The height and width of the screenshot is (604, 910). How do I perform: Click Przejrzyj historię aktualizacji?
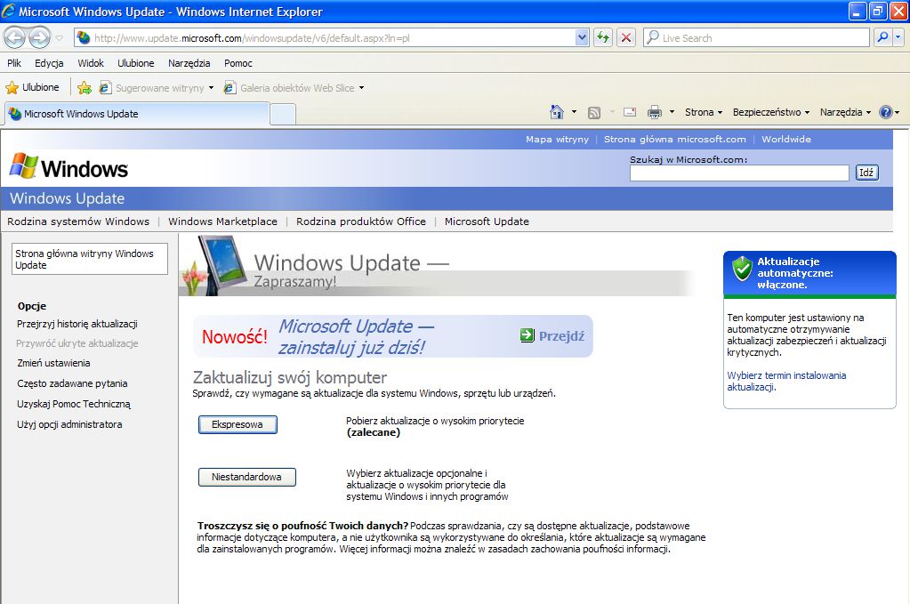point(77,325)
